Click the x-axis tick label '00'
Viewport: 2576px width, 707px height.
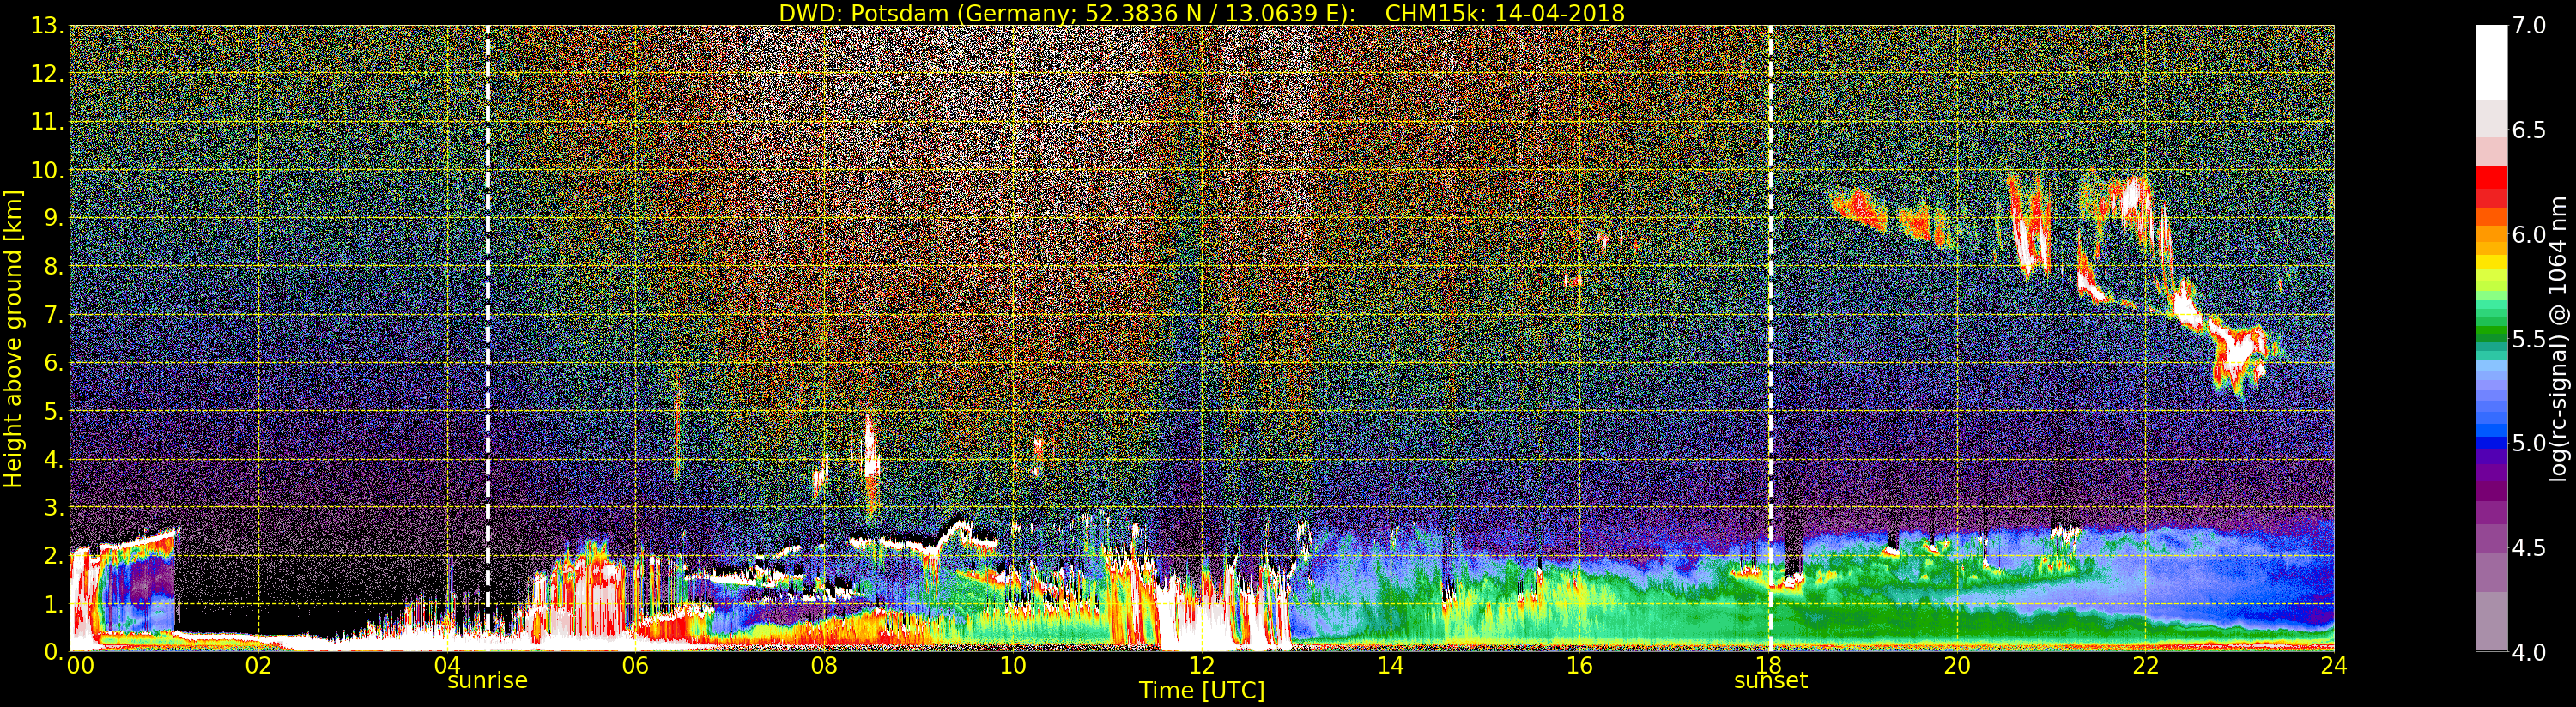[x=80, y=665]
